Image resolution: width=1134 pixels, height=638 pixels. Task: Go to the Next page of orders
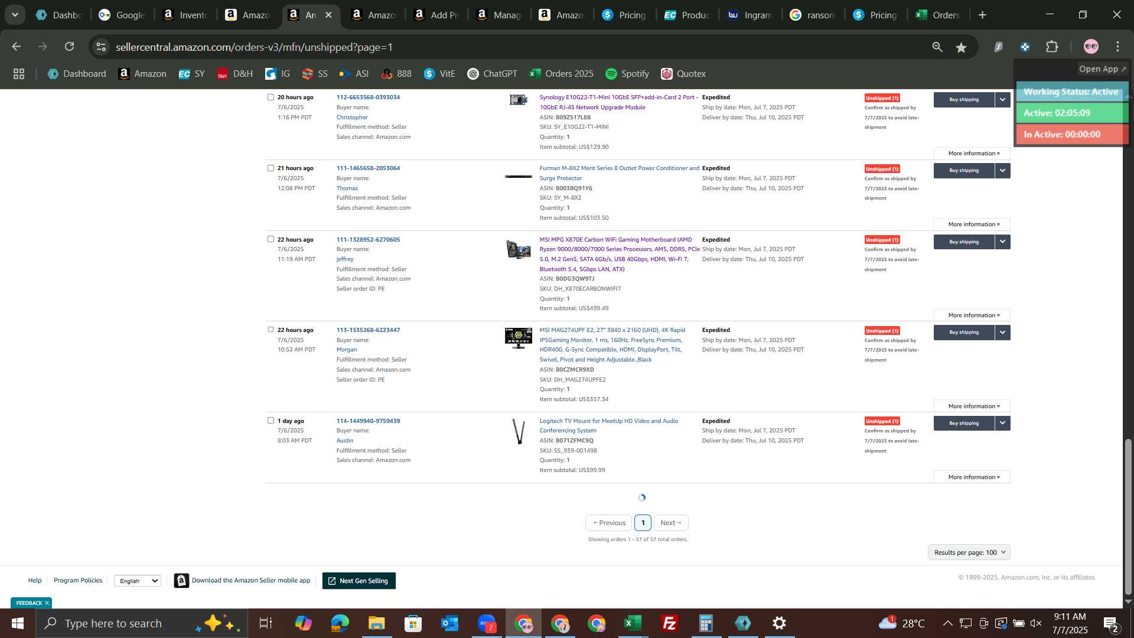point(671,523)
